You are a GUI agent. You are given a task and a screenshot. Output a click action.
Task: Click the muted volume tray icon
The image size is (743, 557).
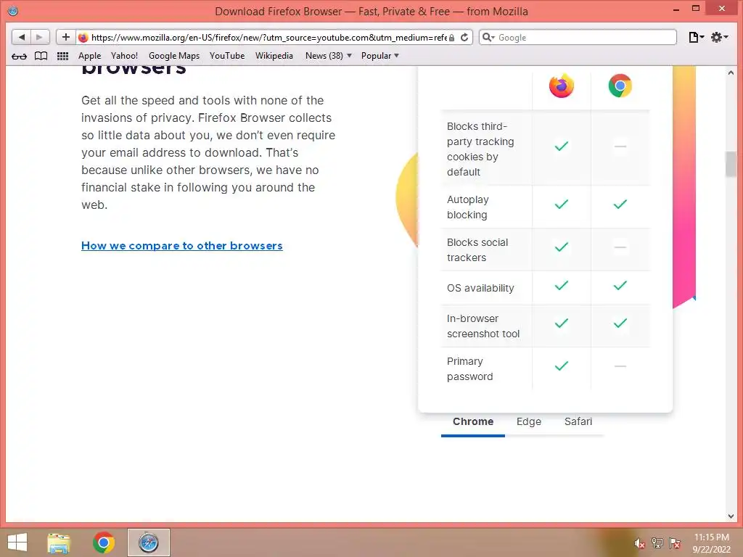point(640,543)
